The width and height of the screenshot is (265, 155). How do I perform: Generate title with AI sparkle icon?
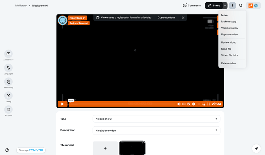[216, 119]
